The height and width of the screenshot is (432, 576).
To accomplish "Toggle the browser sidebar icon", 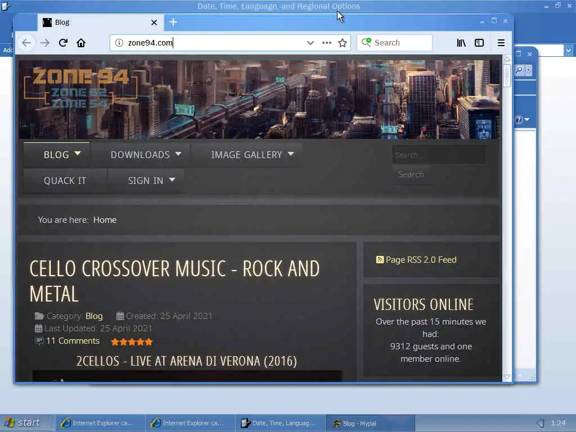I will tap(479, 43).
